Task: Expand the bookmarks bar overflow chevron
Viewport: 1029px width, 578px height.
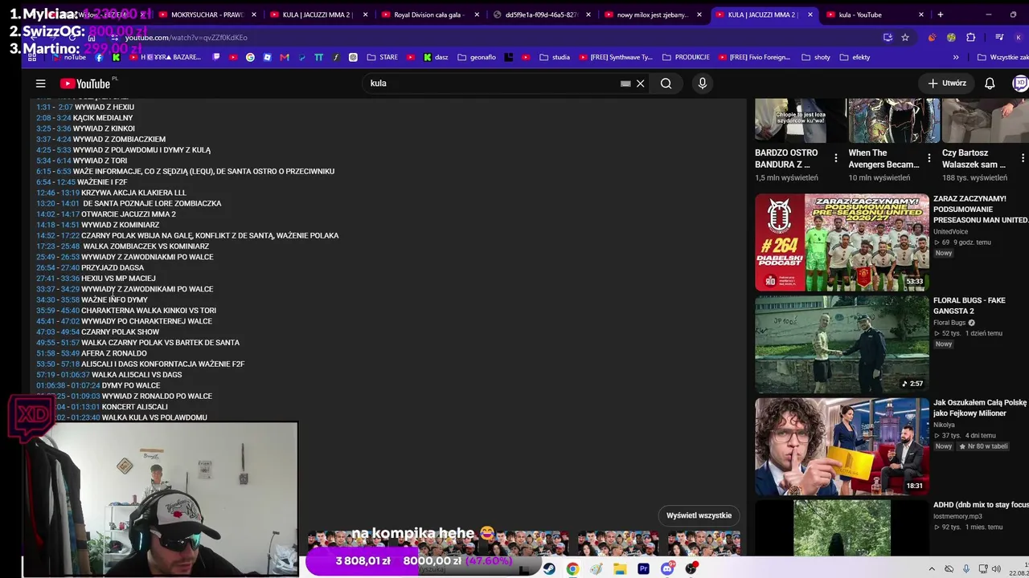Action: (956, 57)
